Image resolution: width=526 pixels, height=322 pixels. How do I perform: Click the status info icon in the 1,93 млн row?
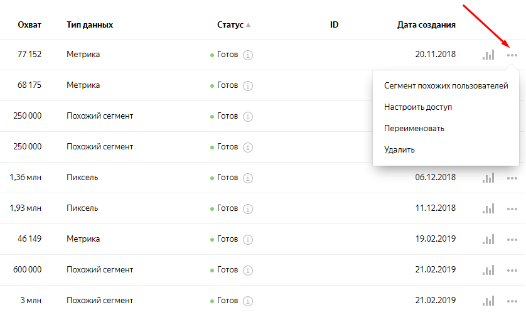248,208
